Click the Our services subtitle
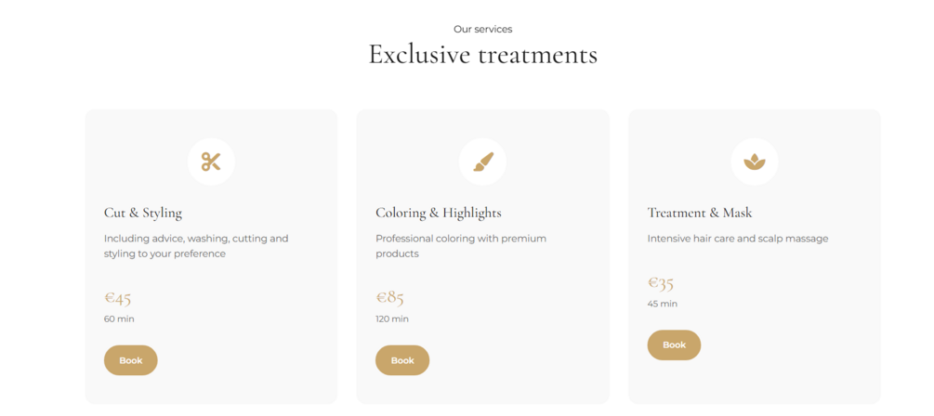 [482, 29]
